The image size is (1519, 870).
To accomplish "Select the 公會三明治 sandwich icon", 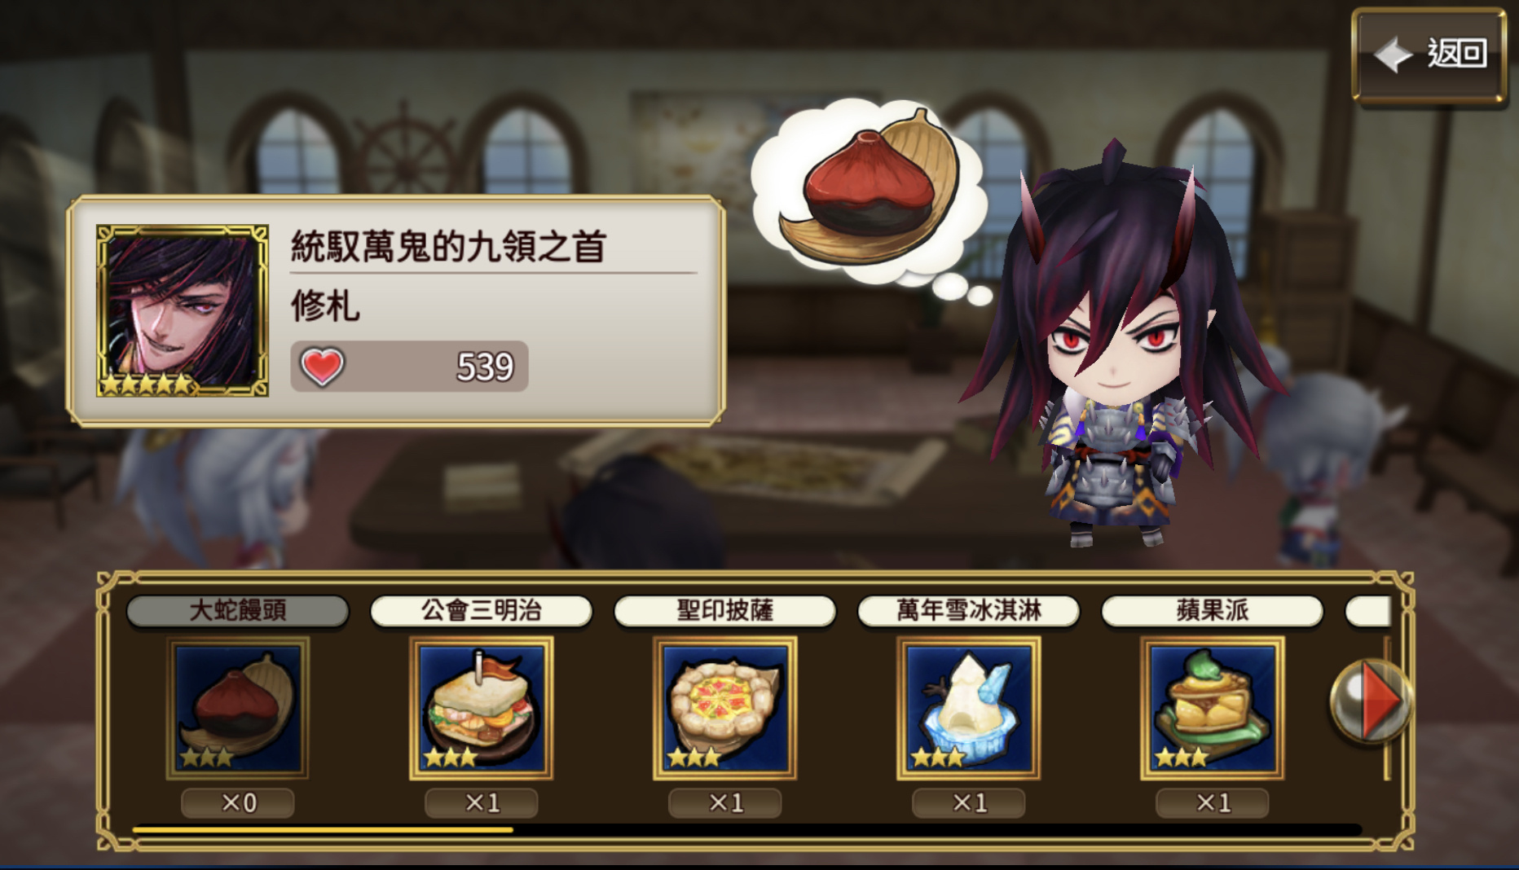I will pos(481,708).
